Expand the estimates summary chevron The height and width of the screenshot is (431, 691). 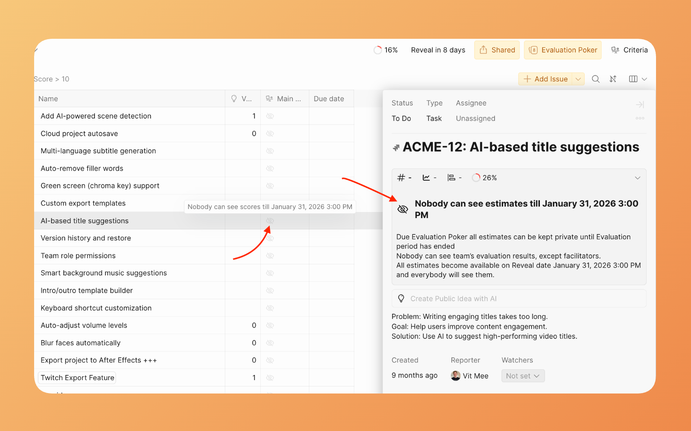tap(637, 178)
